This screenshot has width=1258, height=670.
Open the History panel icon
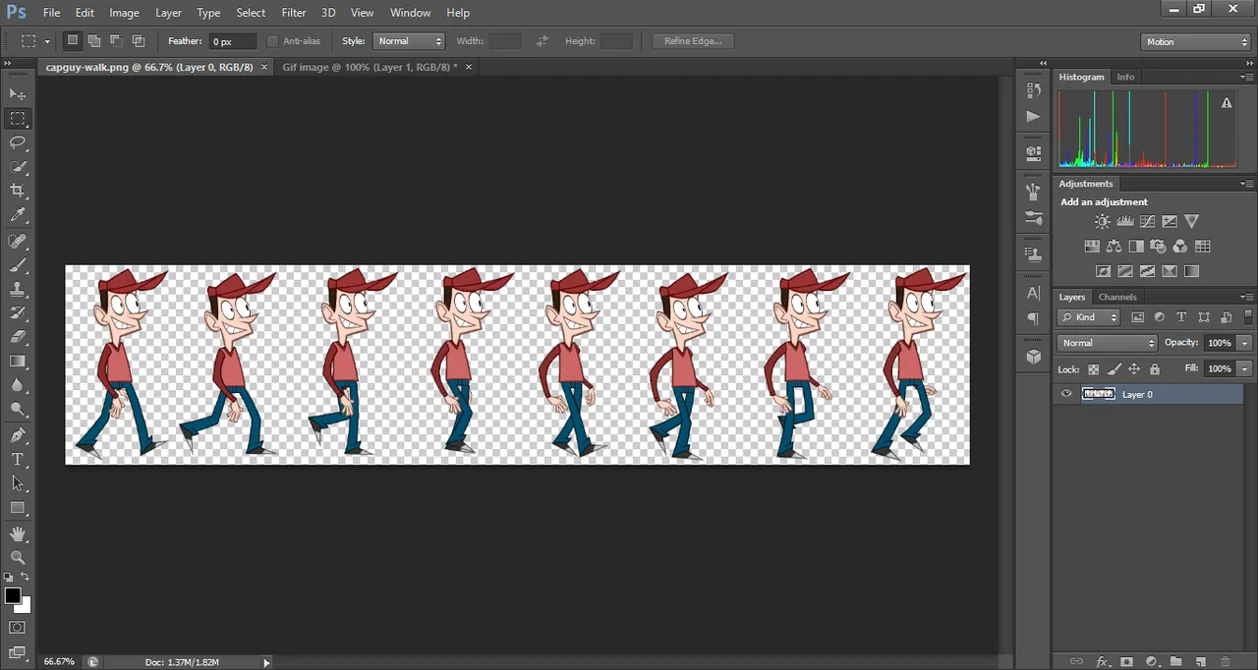pyautogui.click(x=1033, y=90)
